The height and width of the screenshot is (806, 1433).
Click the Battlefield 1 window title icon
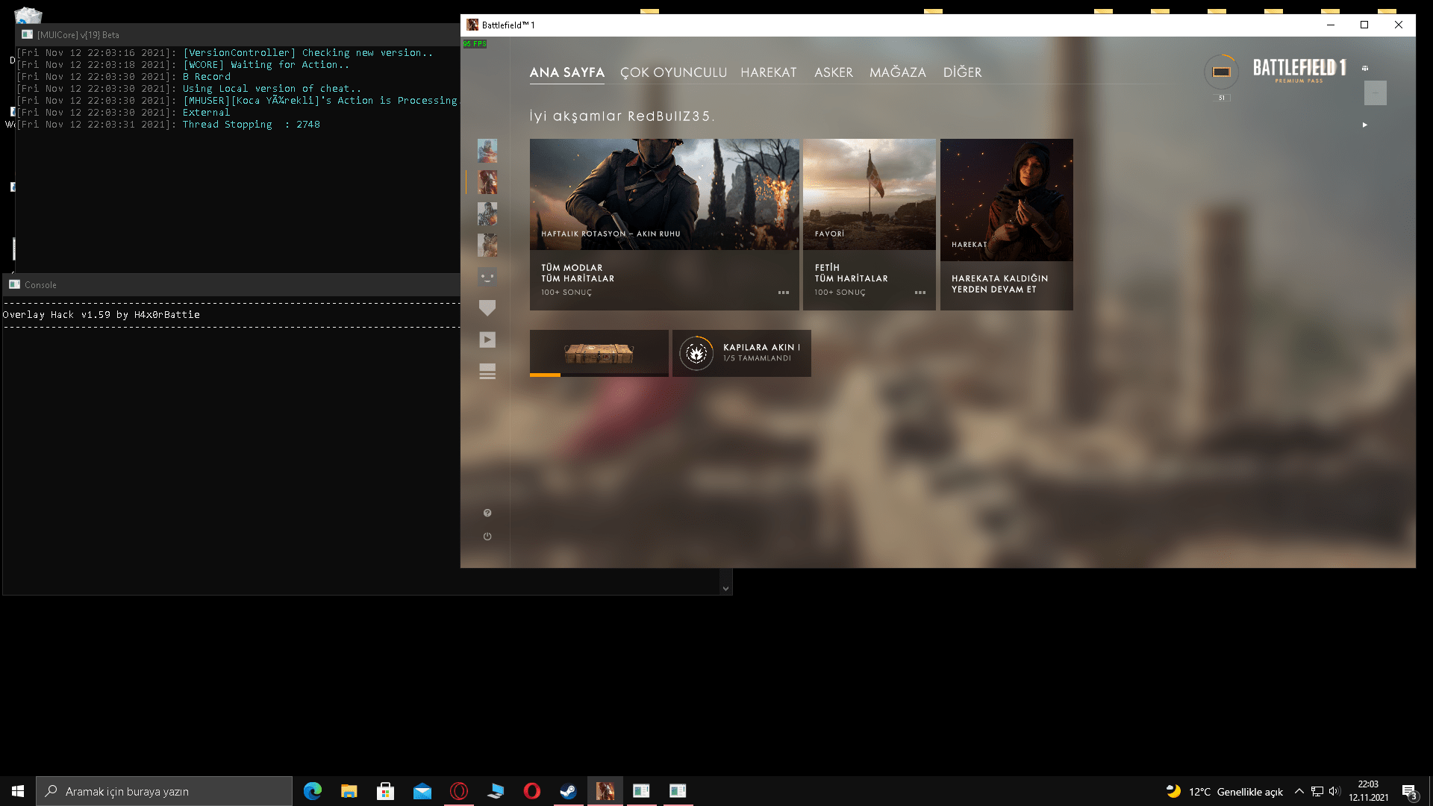pyautogui.click(x=472, y=25)
